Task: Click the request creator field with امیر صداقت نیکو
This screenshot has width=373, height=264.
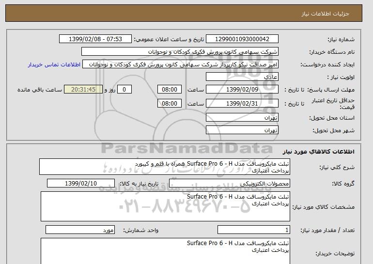Action: coord(180,64)
